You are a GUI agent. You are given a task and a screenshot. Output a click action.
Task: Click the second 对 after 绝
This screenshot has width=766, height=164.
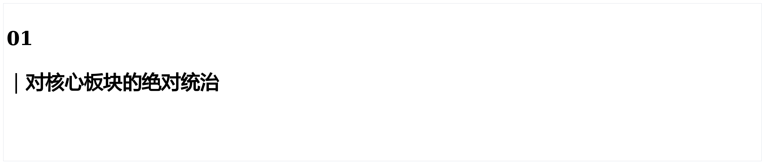tap(170, 83)
